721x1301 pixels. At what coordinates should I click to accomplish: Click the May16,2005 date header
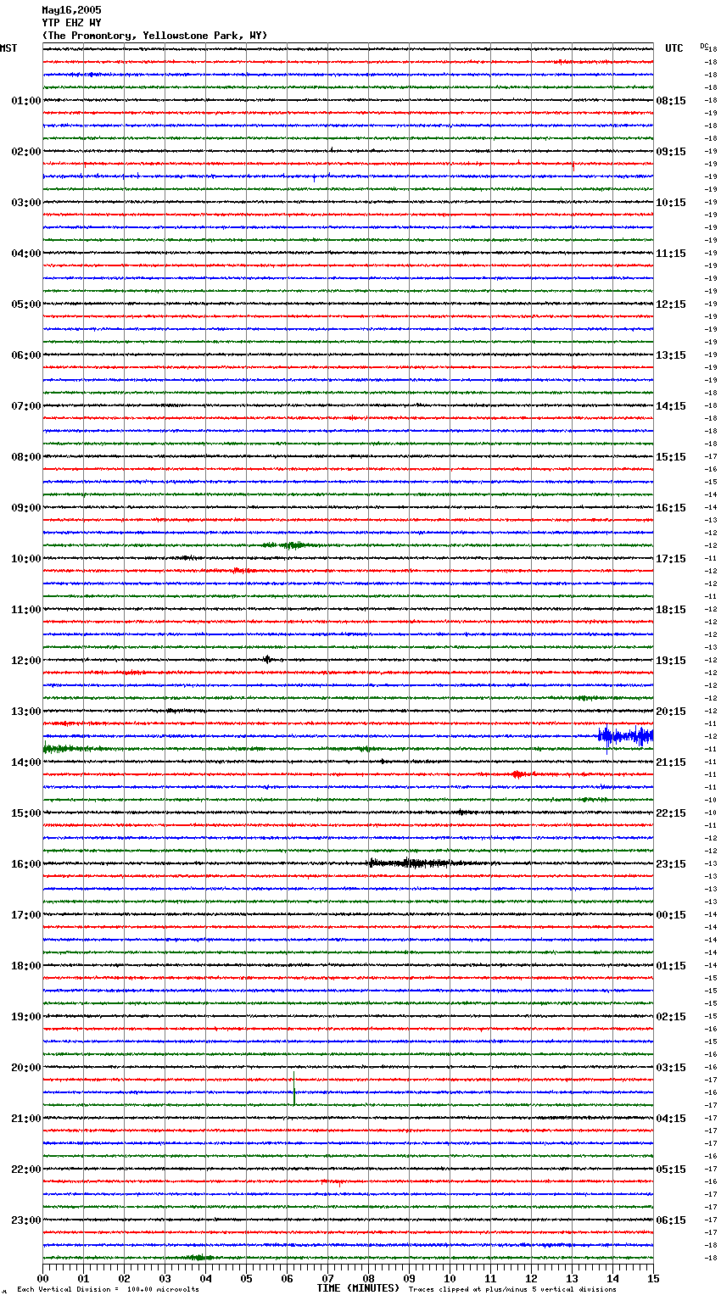71,10
